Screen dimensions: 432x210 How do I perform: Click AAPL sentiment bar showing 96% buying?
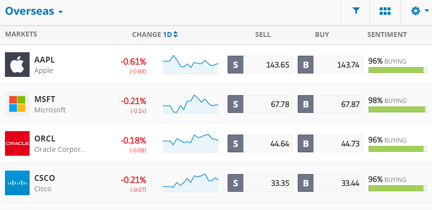click(x=397, y=70)
